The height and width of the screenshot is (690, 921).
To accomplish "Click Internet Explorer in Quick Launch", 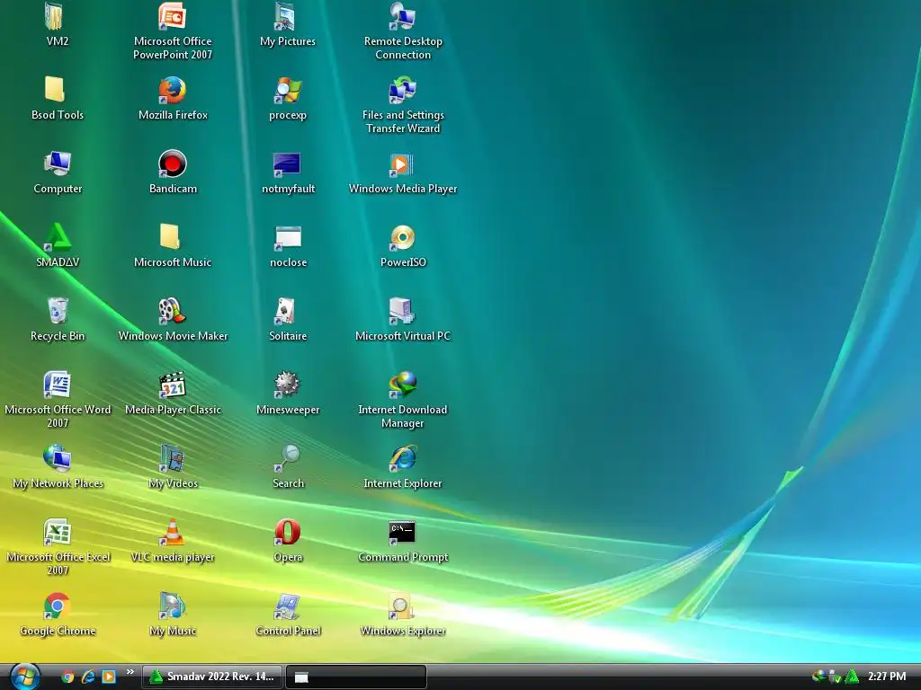I will point(88,677).
